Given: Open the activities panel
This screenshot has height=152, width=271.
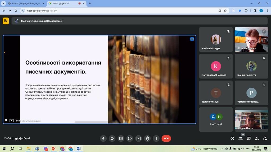Looking at the screenshot, I should click(x=257, y=139).
